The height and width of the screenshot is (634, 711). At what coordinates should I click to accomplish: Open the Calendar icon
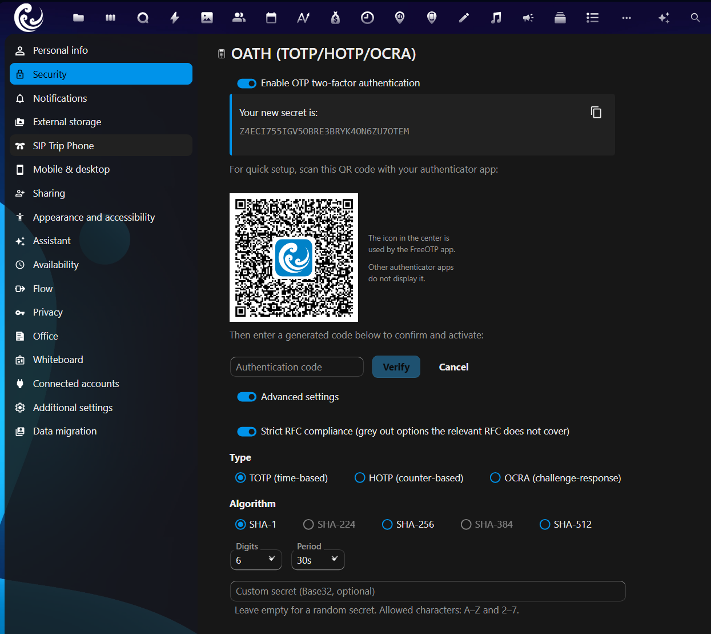271,18
